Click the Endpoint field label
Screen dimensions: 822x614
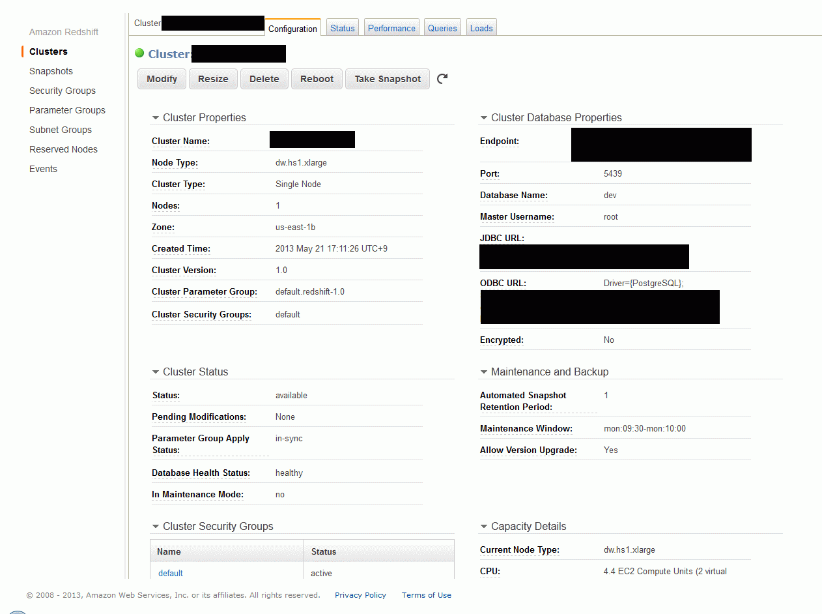[x=500, y=141]
